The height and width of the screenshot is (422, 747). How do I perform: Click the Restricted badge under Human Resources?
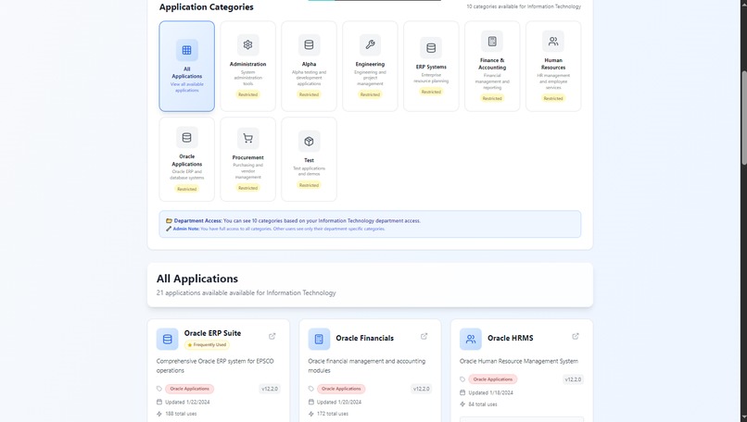pyautogui.click(x=553, y=98)
